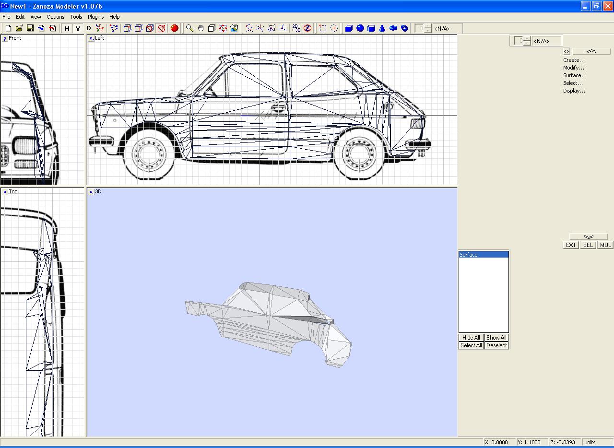Expand the Create... command group
The image size is (614, 448).
coord(574,60)
